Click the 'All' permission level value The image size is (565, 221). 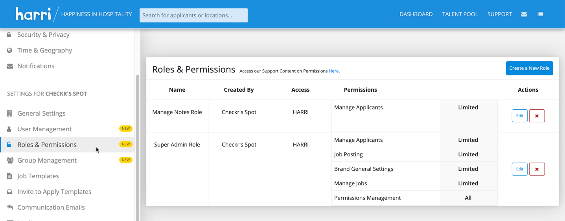tap(468, 198)
